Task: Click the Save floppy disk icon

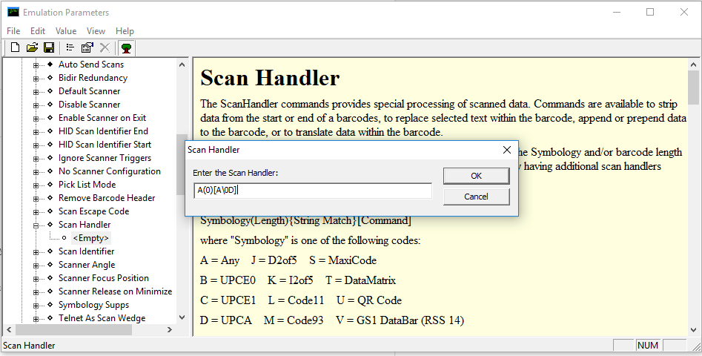Action: 49,47
